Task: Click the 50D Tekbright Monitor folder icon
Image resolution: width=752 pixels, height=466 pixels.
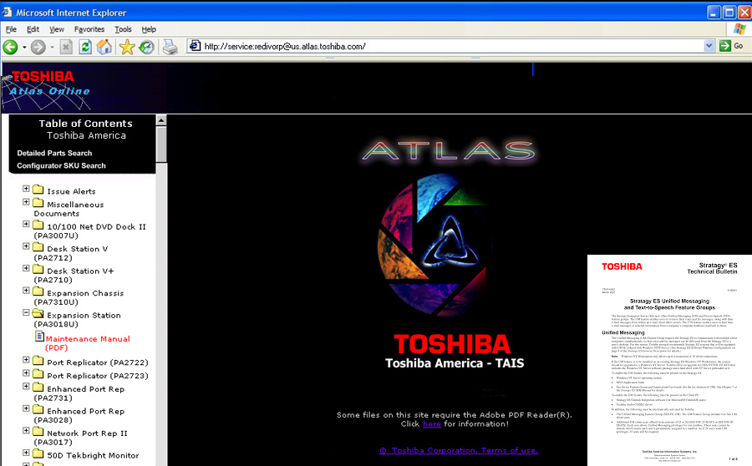Action: [x=38, y=453]
